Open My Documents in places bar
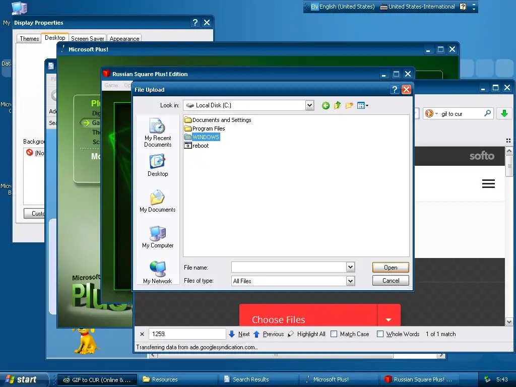 (x=158, y=201)
